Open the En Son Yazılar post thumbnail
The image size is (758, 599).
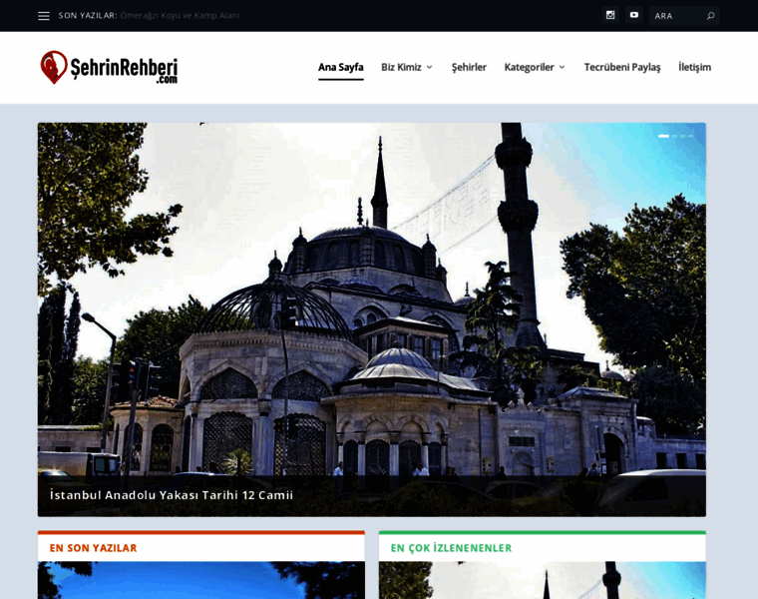tap(200, 580)
